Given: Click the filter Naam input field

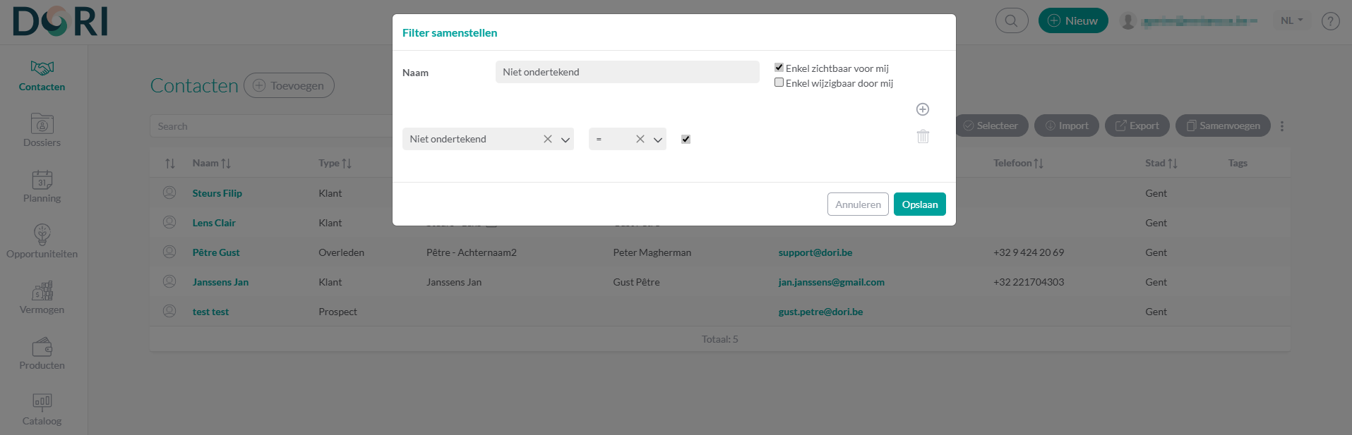Looking at the screenshot, I should coord(626,72).
